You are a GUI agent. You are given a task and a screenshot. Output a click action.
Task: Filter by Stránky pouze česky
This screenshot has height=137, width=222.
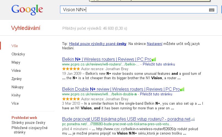click(x=28, y=122)
